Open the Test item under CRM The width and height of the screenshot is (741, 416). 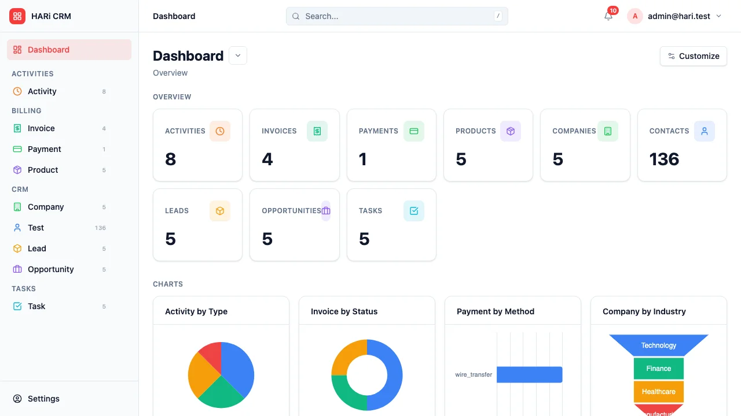click(x=35, y=228)
